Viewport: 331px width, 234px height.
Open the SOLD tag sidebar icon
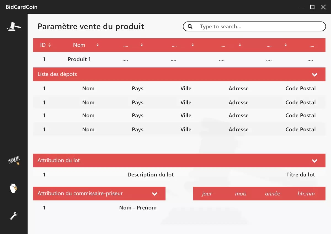[x=14, y=160]
